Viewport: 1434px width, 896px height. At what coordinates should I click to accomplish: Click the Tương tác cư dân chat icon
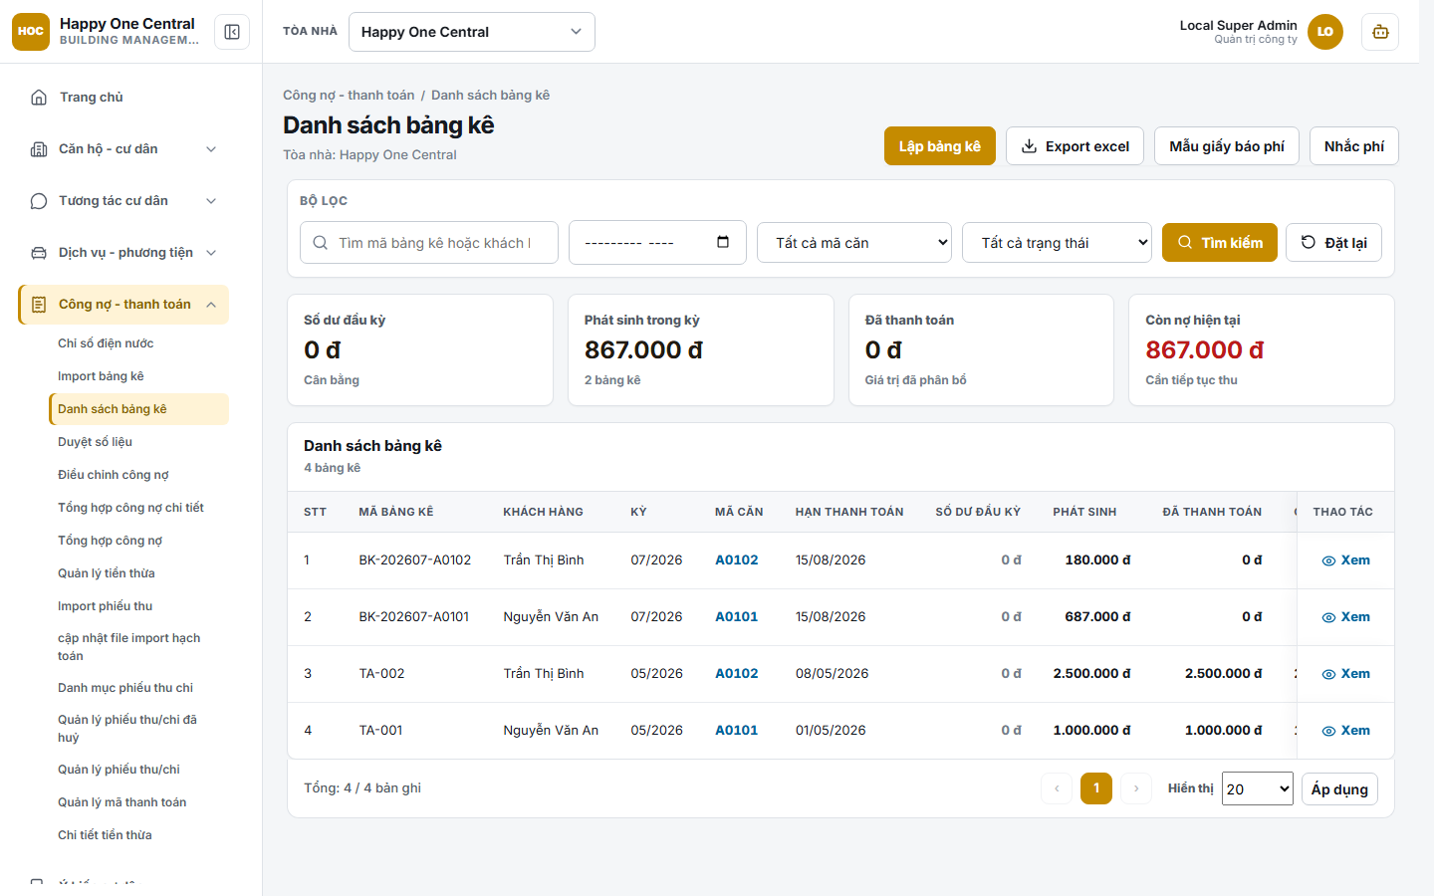pos(39,201)
